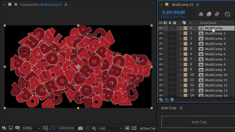Image resolution: width=235 pixels, height=132 pixels.
Task: Click the Primary Viewer monitor icon
Action: point(11,128)
